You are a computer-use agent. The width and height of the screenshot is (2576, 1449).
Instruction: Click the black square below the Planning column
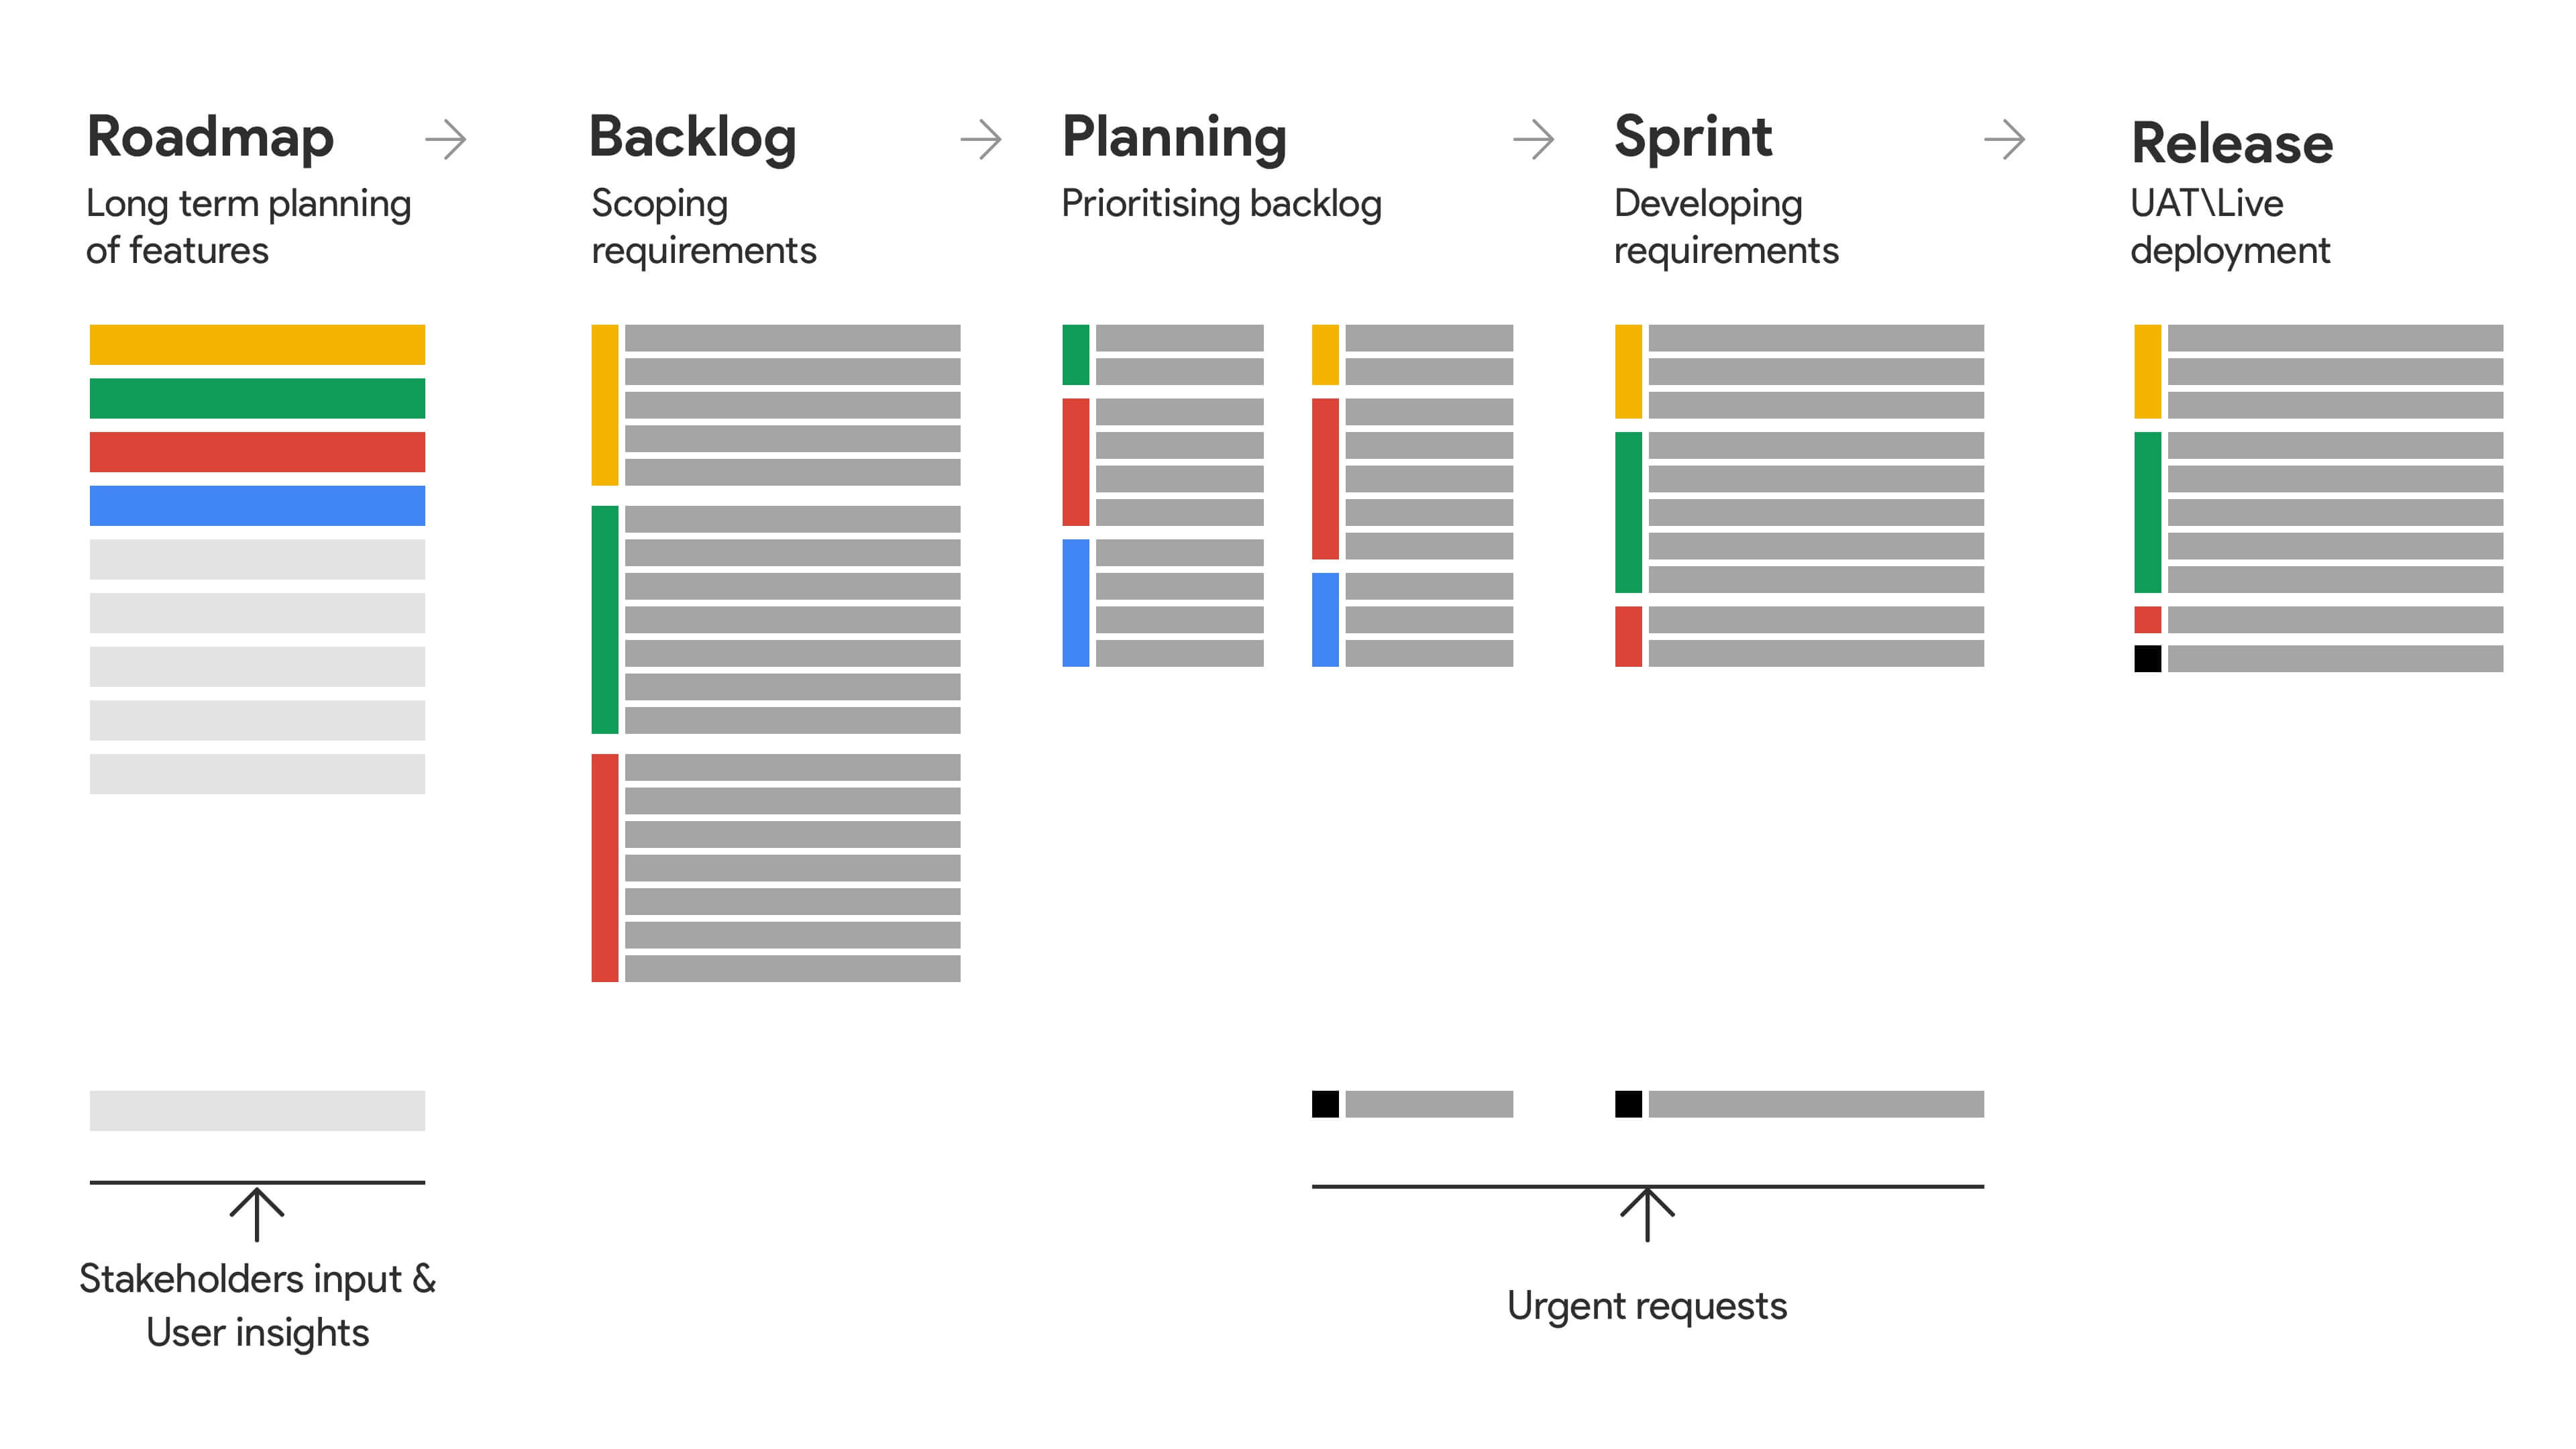click(x=1325, y=1104)
